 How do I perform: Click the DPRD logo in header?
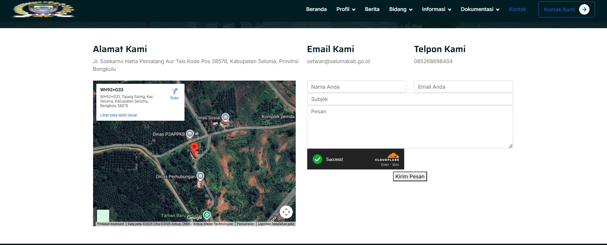pyautogui.click(x=43, y=9)
